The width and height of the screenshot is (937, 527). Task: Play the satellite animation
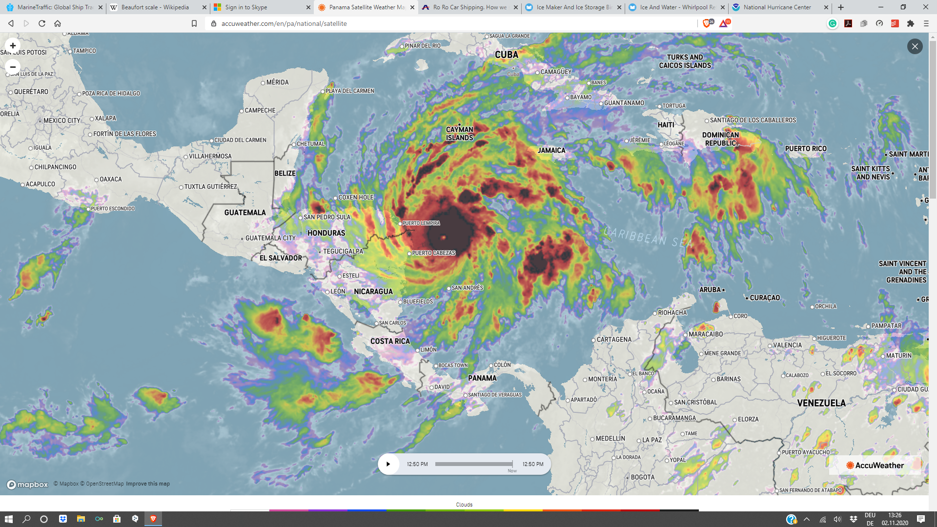pyautogui.click(x=388, y=464)
